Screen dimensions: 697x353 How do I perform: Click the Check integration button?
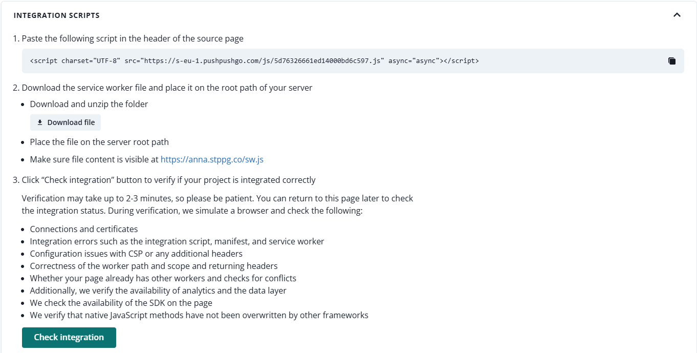69,338
